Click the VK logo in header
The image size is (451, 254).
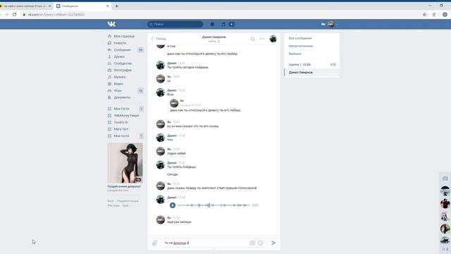pos(111,24)
